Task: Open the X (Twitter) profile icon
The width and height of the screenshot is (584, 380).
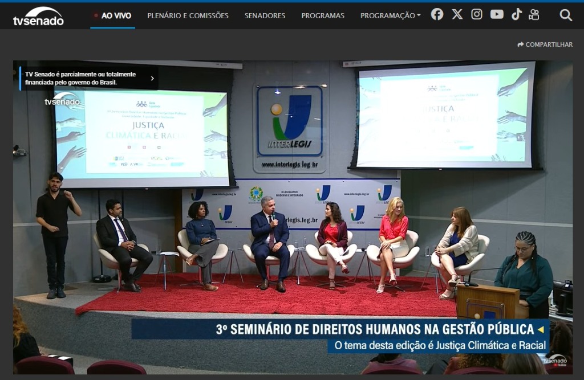Action: pos(457,14)
